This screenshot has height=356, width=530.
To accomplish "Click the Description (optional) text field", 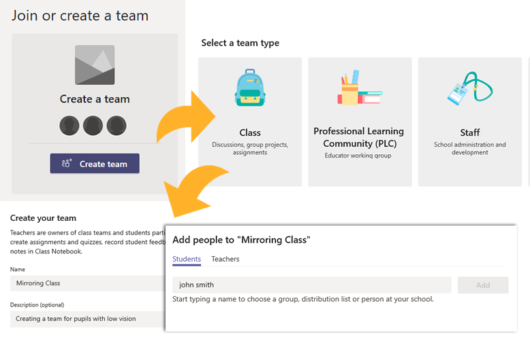I will (88, 319).
